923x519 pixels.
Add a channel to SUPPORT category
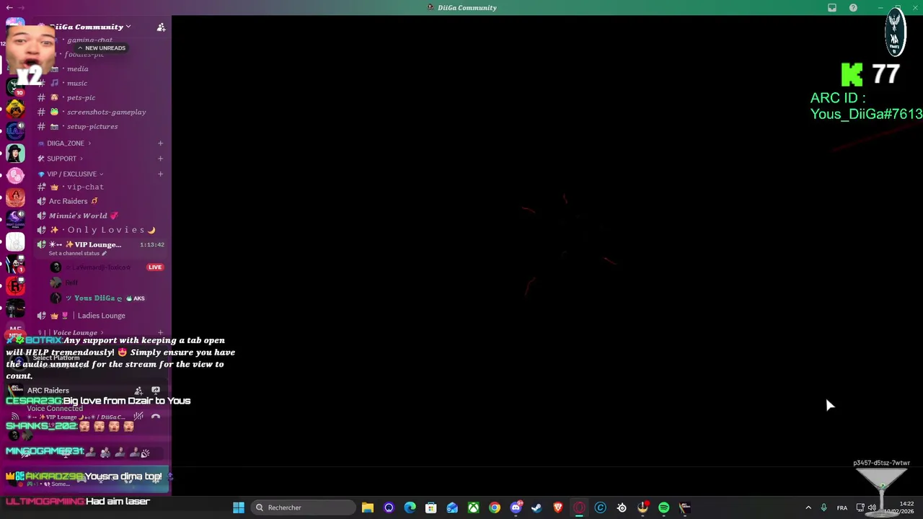coord(160,159)
